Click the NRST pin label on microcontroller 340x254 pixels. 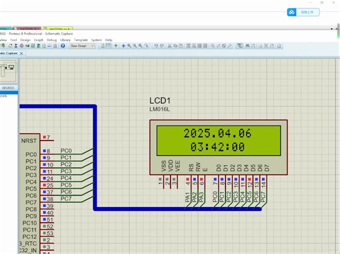click(x=29, y=141)
